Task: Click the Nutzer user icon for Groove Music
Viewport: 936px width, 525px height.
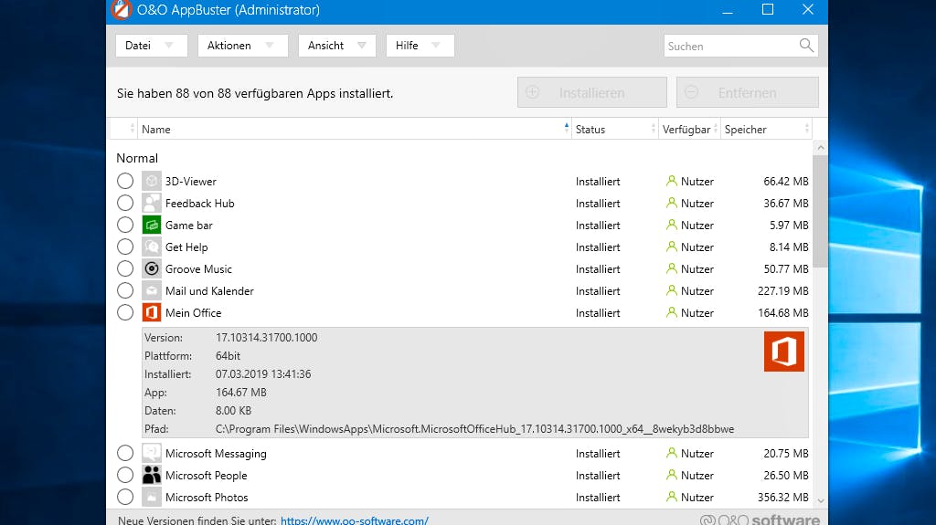Action: coord(672,268)
